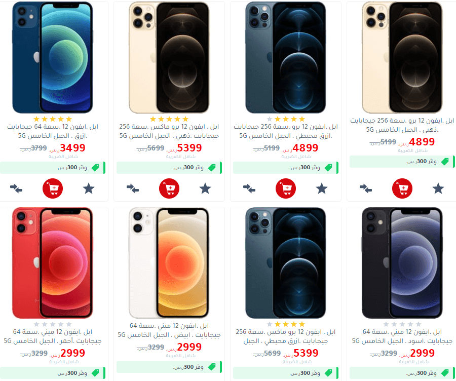Open the white iPhone 12 mini product title
This screenshot has height=381, width=456.
pyautogui.click(x=169, y=330)
